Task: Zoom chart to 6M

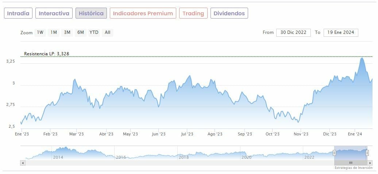Action: pos(81,32)
